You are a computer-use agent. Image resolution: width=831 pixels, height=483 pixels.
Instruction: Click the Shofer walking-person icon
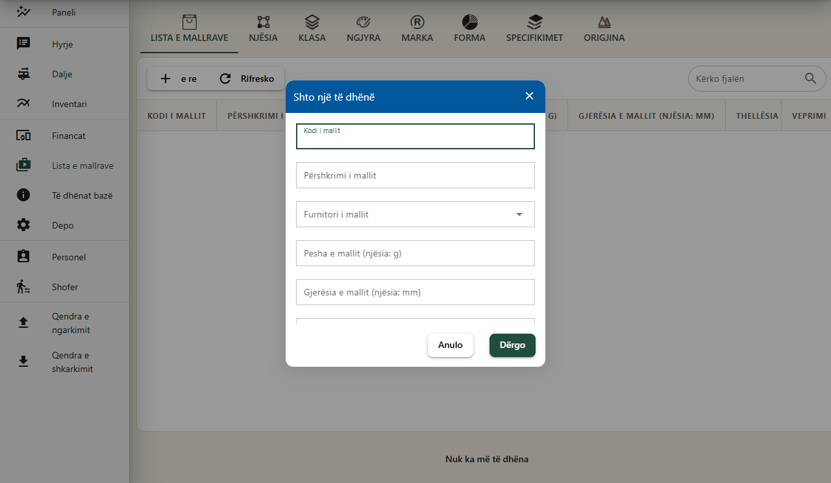click(x=23, y=286)
